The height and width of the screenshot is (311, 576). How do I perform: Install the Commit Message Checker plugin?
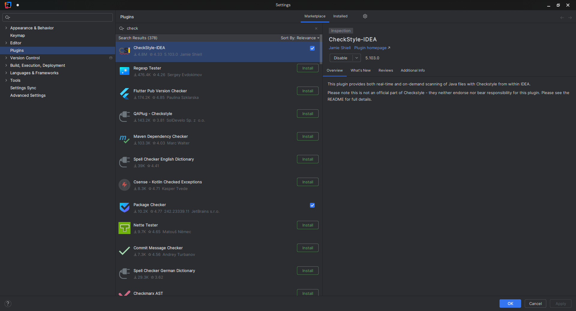[x=308, y=248]
